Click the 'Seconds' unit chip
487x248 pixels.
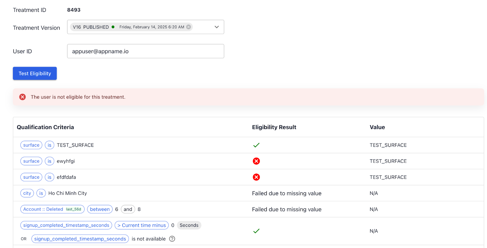click(x=189, y=225)
